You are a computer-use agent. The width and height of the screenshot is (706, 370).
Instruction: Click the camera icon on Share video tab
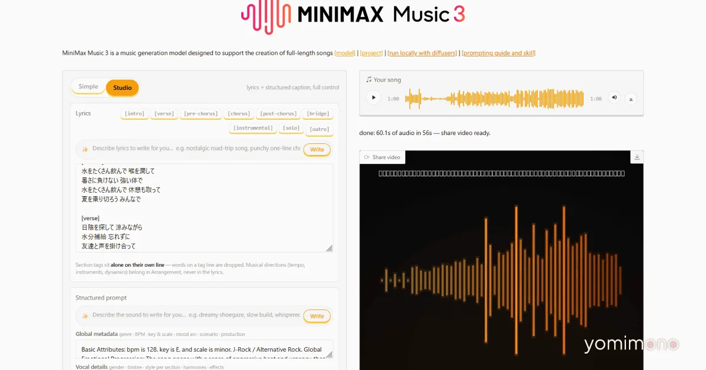tap(367, 157)
